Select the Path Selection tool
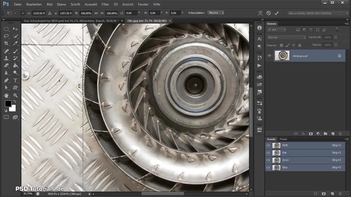 (6, 88)
